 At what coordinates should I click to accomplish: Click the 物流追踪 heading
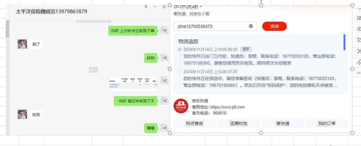pyautogui.click(x=188, y=42)
